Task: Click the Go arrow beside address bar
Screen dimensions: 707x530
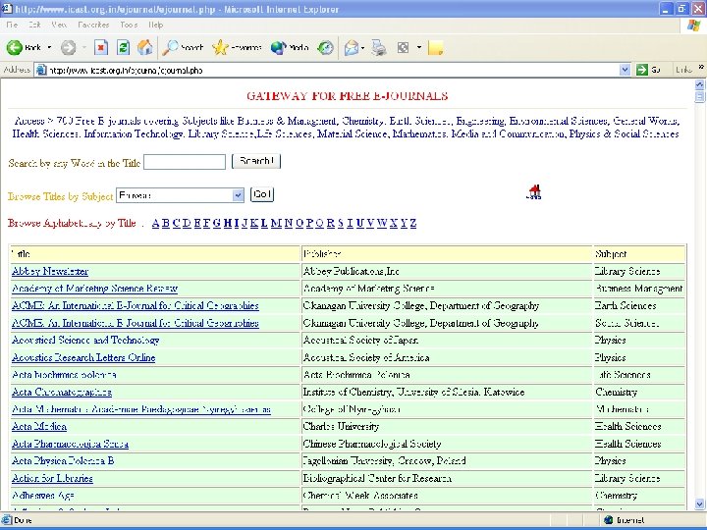Action: click(x=641, y=70)
